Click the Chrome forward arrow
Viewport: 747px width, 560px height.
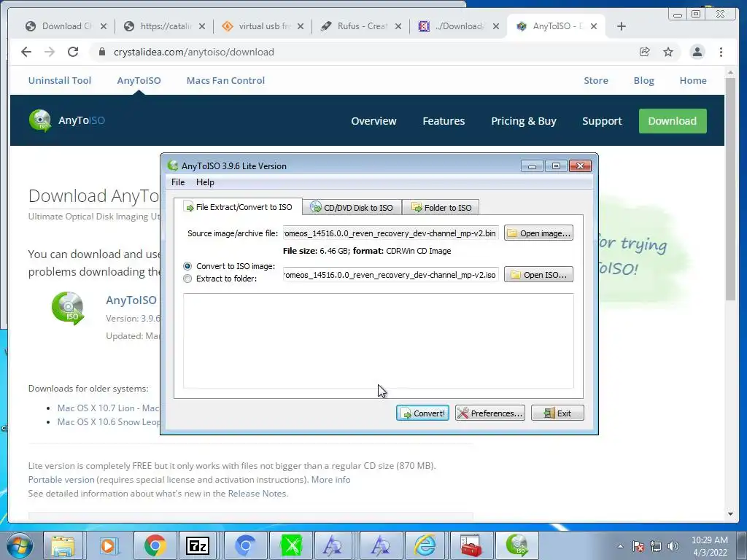click(50, 52)
